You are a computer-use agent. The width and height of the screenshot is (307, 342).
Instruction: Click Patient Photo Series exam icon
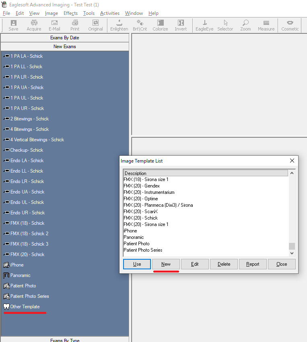click(6, 296)
